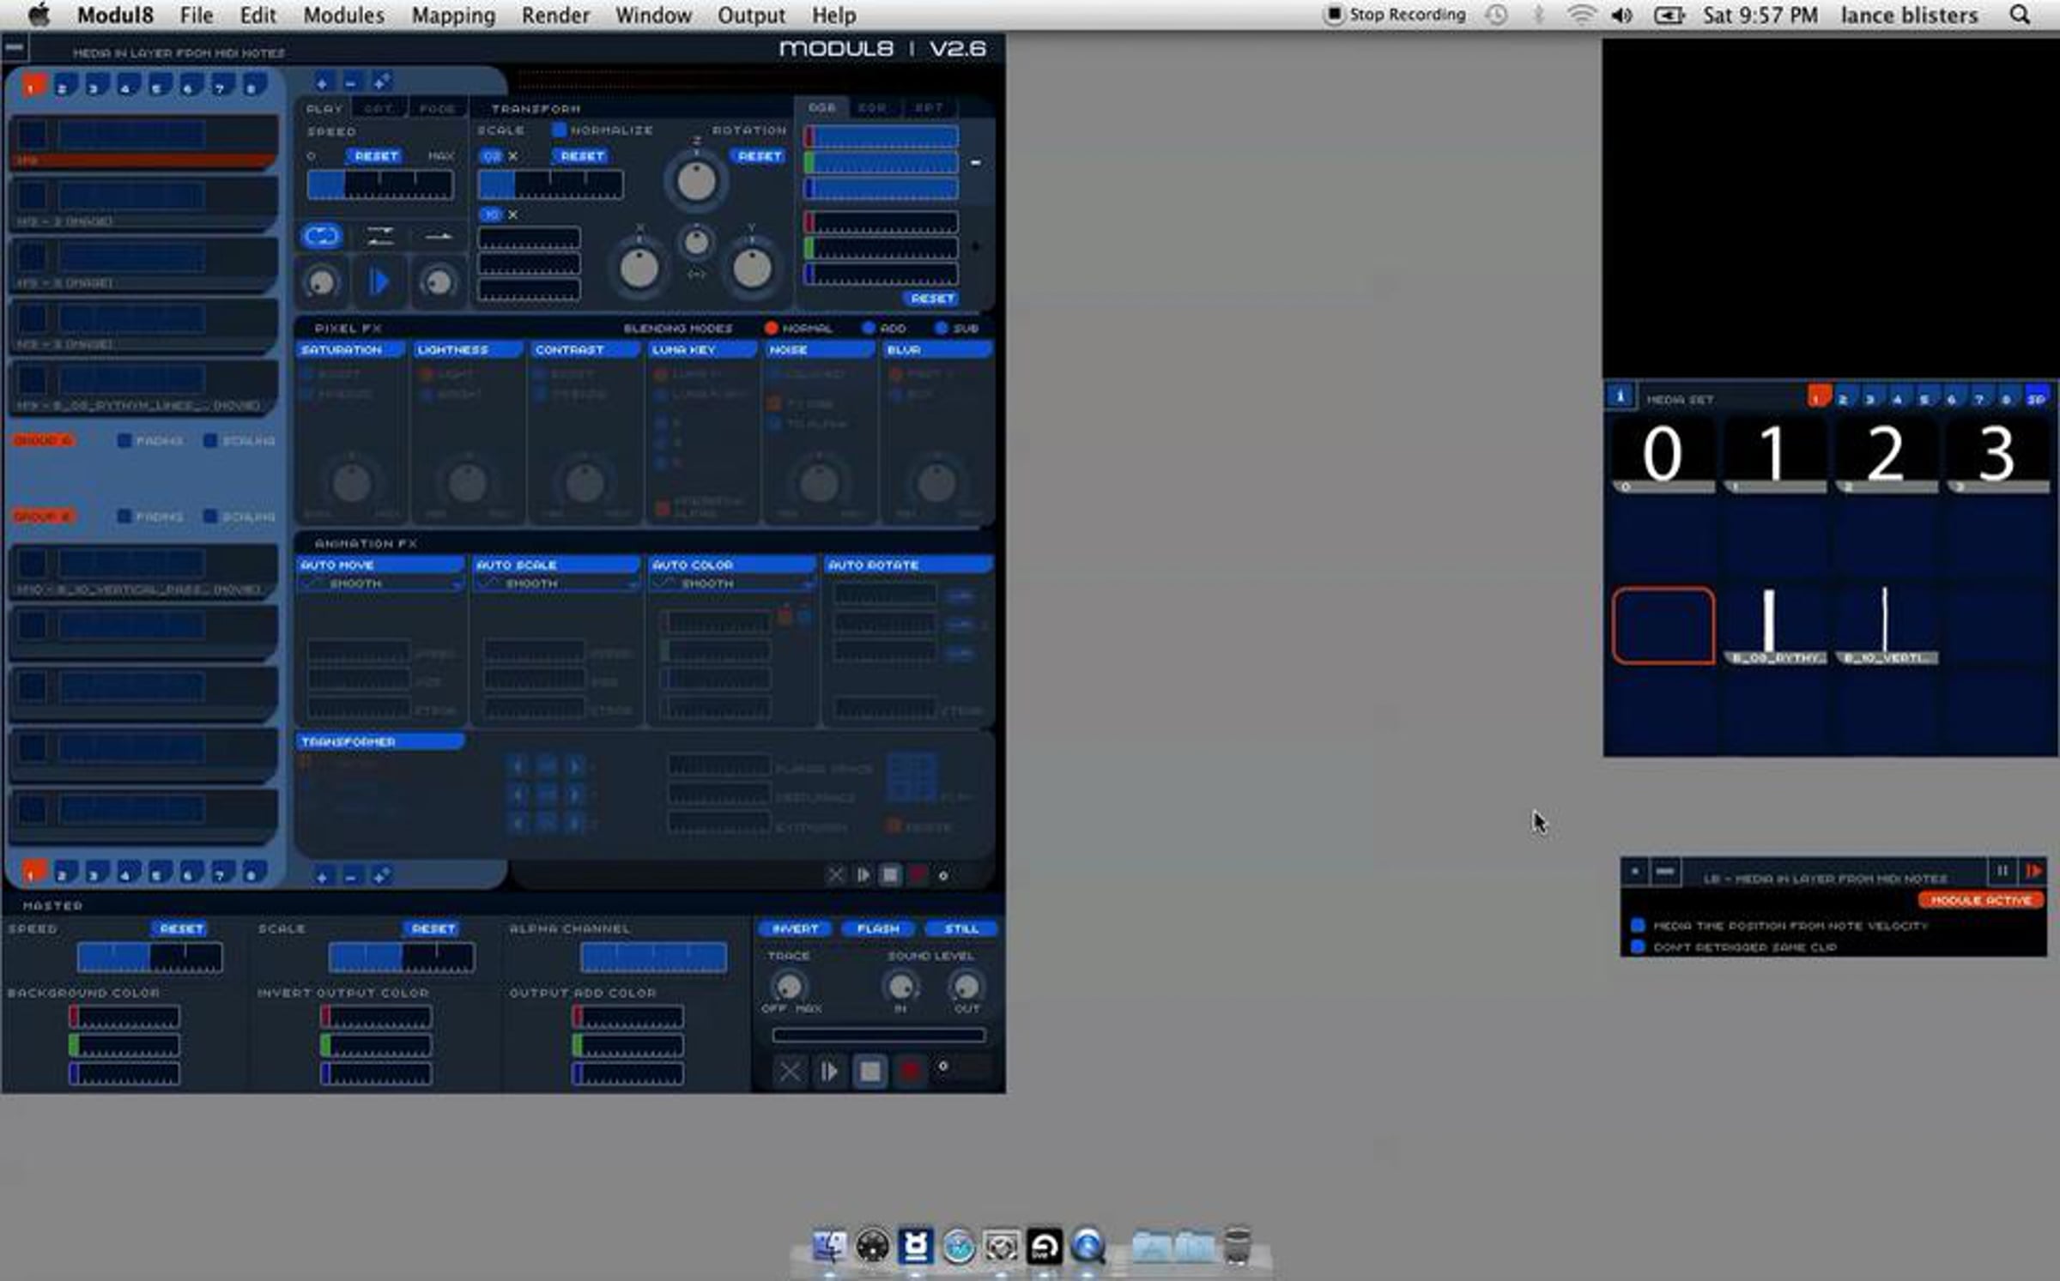The height and width of the screenshot is (1281, 2060).
Task: Click the ping-pong playback mode icon
Action: pyautogui.click(x=379, y=236)
